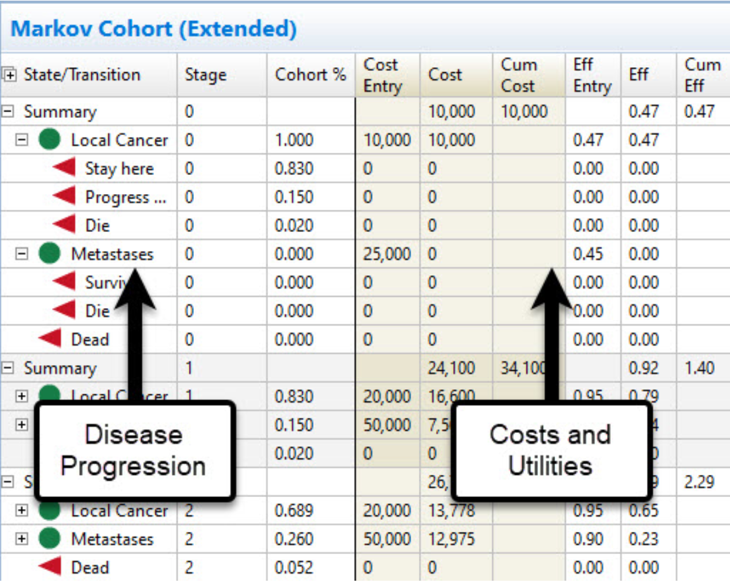Expand the stage 2 Metastases node
This screenshot has width=730, height=582.
[x=22, y=539]
